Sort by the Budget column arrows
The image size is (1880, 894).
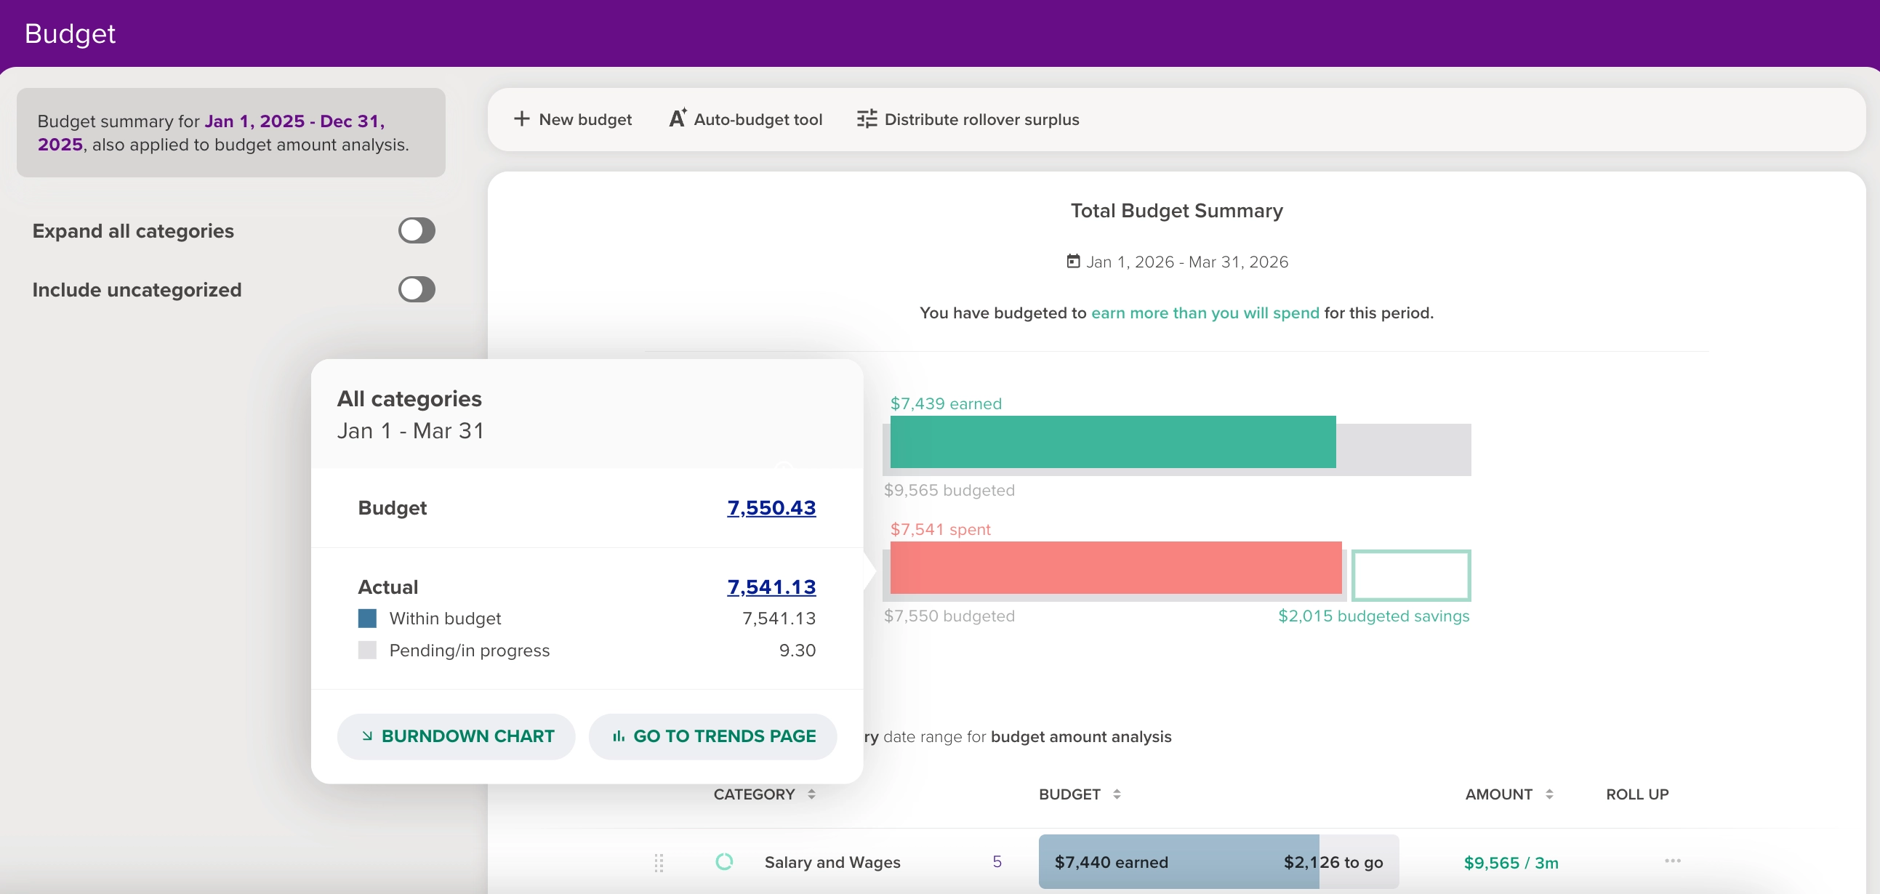click(1116, 794)
